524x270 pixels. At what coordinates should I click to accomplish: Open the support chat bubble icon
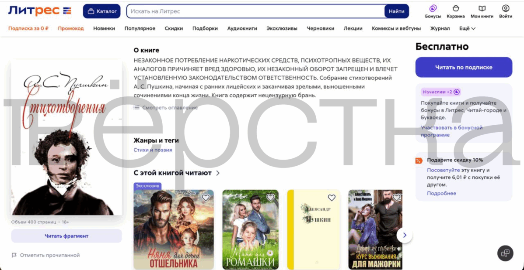click(505, 253)
